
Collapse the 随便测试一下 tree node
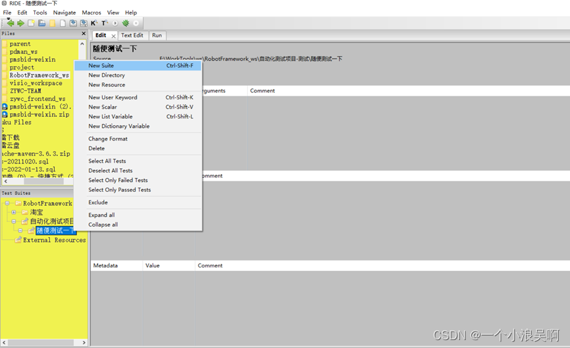(x=20, y=231)
